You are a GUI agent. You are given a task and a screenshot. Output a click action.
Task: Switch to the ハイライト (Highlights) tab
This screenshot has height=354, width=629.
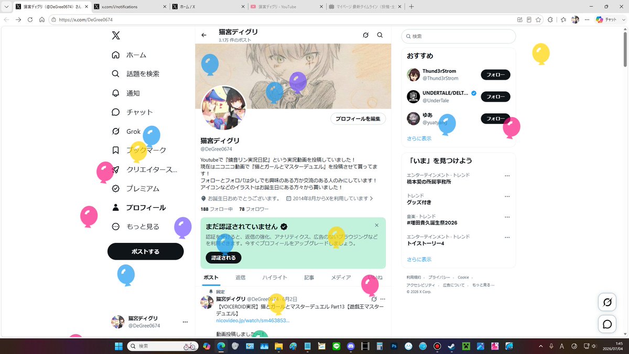click(275, 277)
